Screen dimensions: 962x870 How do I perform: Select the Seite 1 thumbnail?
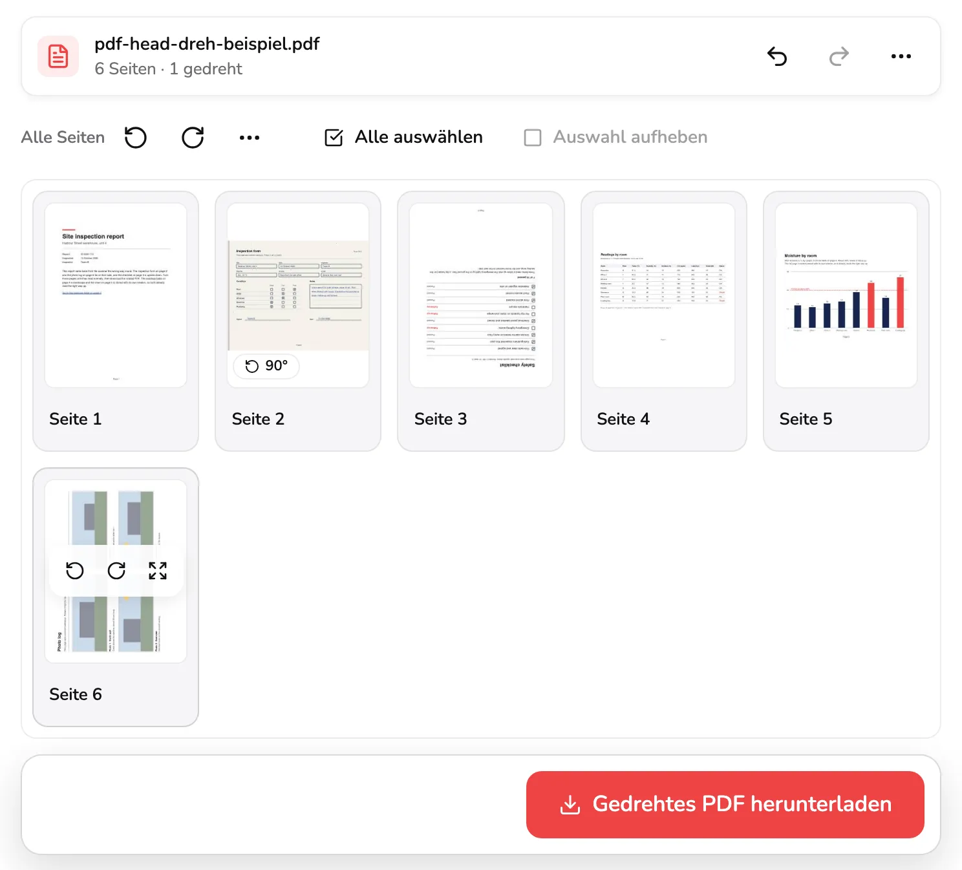(x=116, y=295)
